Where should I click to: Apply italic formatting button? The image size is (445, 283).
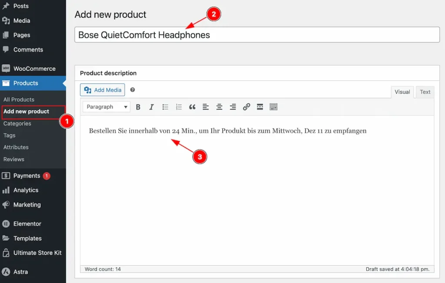coord(151,107)
